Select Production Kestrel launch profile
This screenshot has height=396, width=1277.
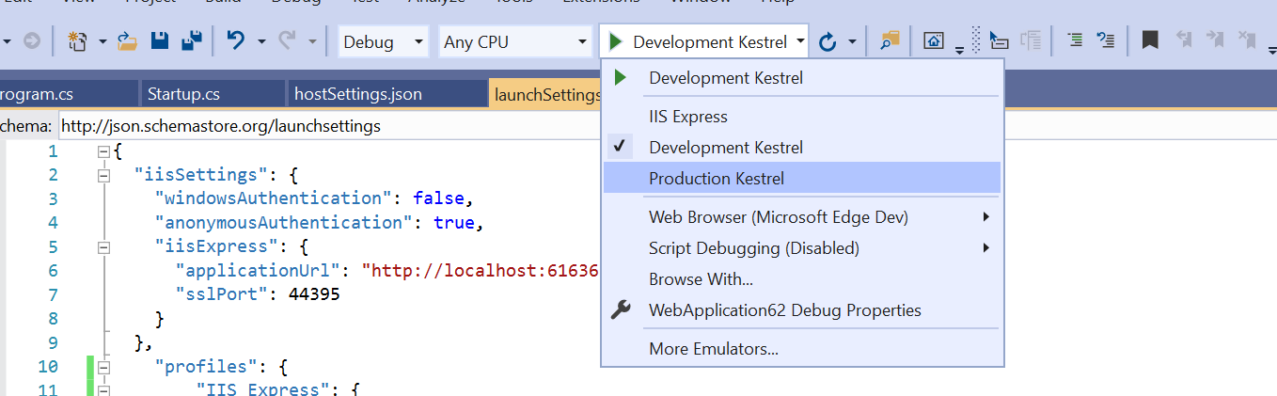pos(801,178)
